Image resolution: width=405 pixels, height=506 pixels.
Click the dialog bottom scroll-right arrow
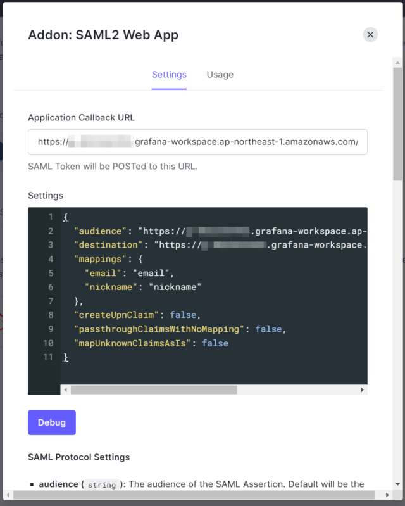(387, 495)
